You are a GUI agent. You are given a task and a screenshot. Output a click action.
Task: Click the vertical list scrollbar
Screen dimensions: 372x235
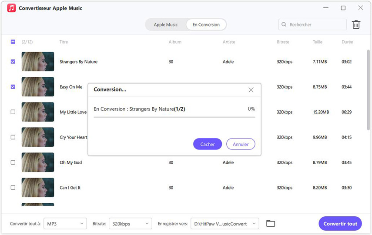click(x=368, y=90)
